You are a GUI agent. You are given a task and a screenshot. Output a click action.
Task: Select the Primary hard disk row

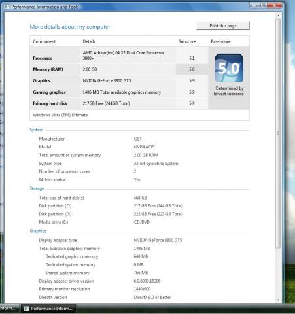(119, 103)
